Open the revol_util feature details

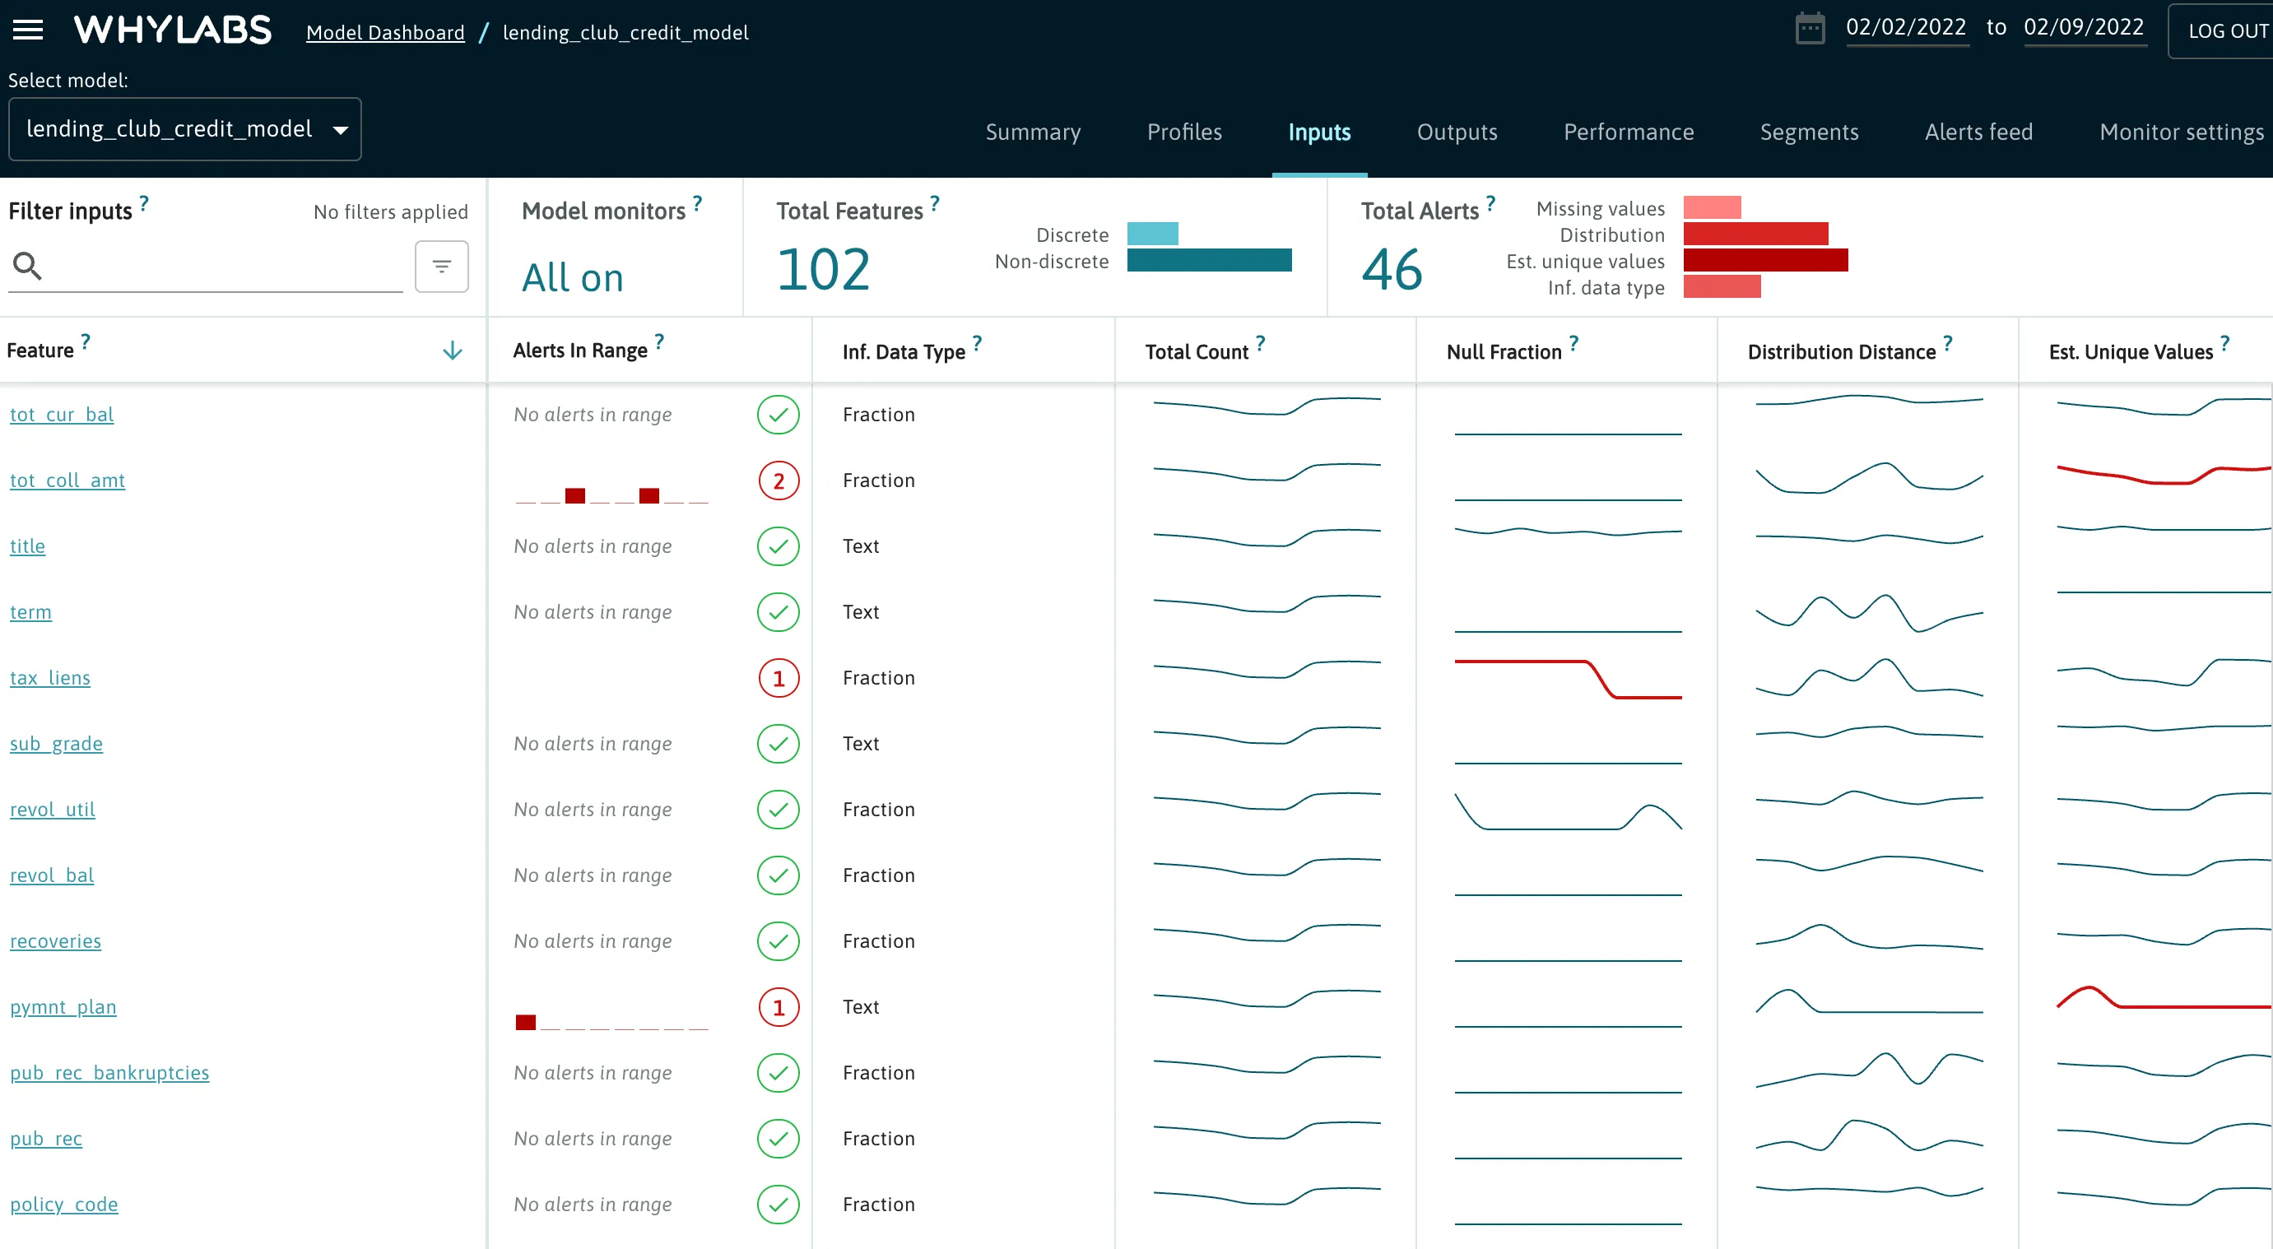pos(51,809)
